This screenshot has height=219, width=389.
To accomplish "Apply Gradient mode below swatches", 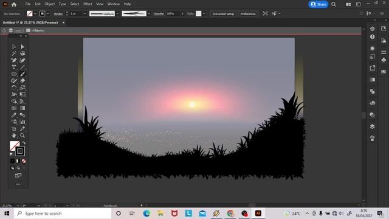I will (x=18, y=161).
